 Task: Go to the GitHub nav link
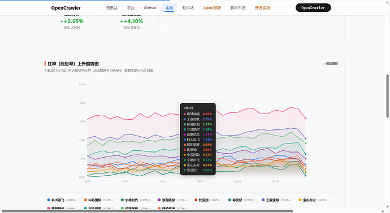(150, 8)
